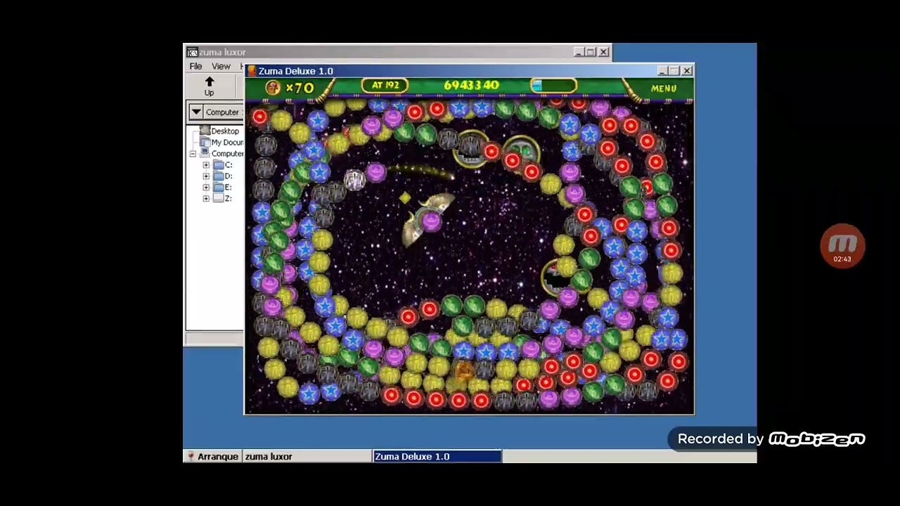Image resolution: width=900 pixels, height=506 pixels.
Task: Select the E: drive label
Action: [229, 187]
